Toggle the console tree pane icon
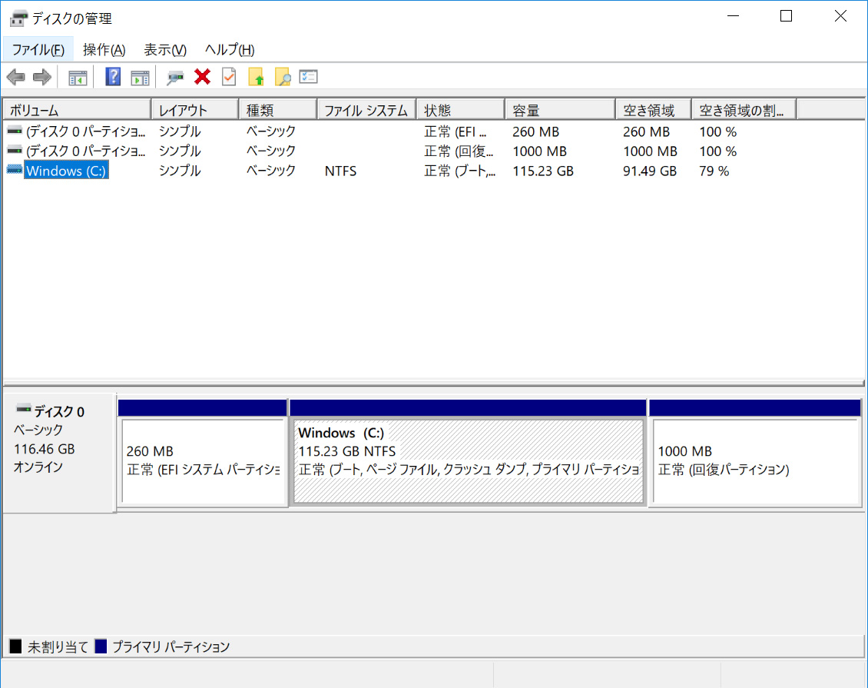The width and height of the screenshot is (868, 688). (77, 76)
